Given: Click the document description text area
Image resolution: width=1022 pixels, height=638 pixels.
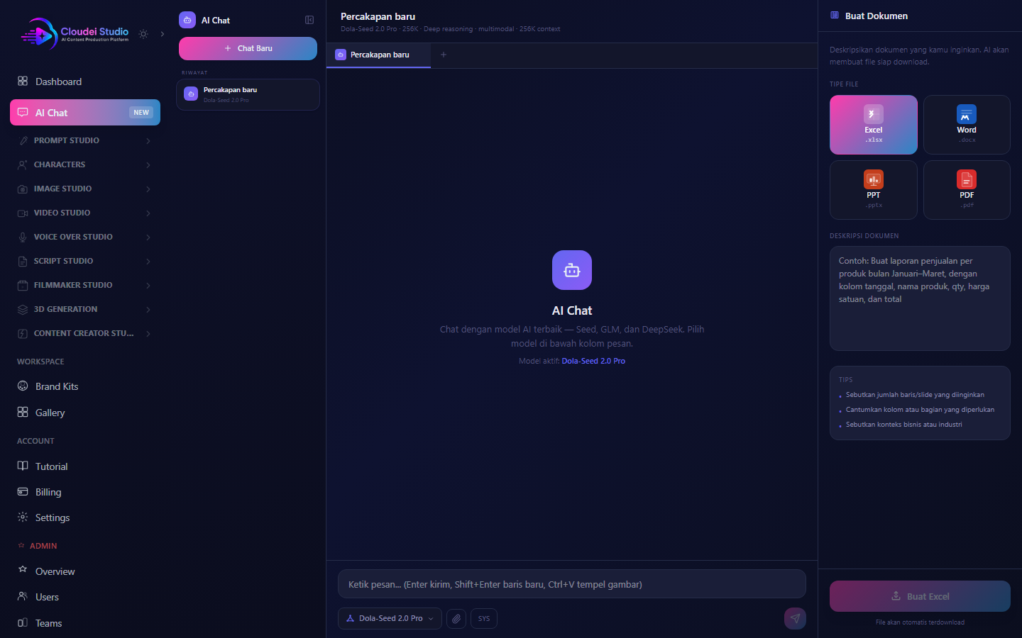Looking at the screenshot, I should tap(920, 298).
